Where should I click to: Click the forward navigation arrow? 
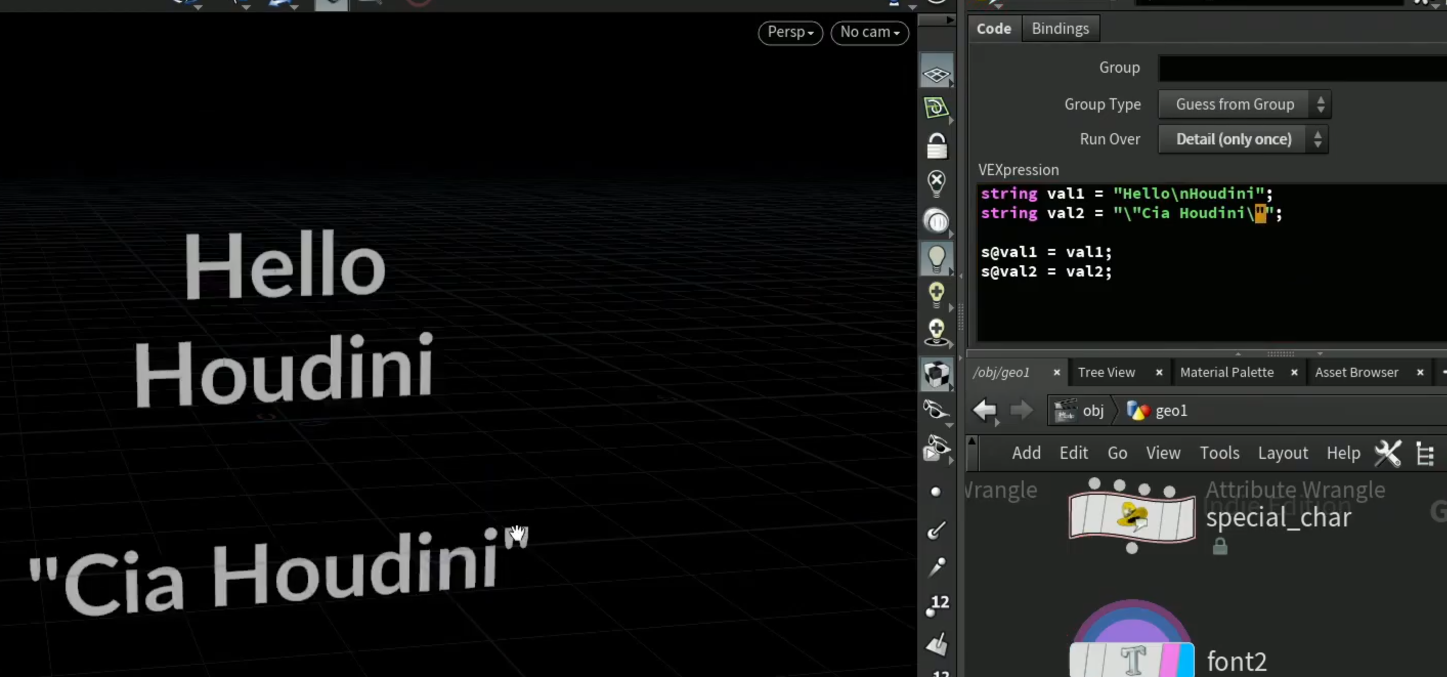pyautogui.click(x=1021, y=410)
